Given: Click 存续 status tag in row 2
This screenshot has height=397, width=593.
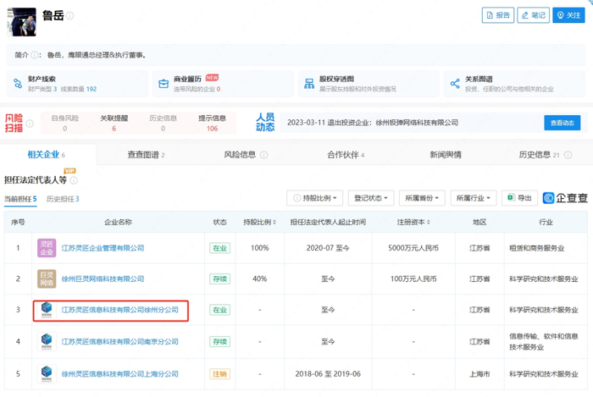Looking at the screenshot, I should point(219,278).
